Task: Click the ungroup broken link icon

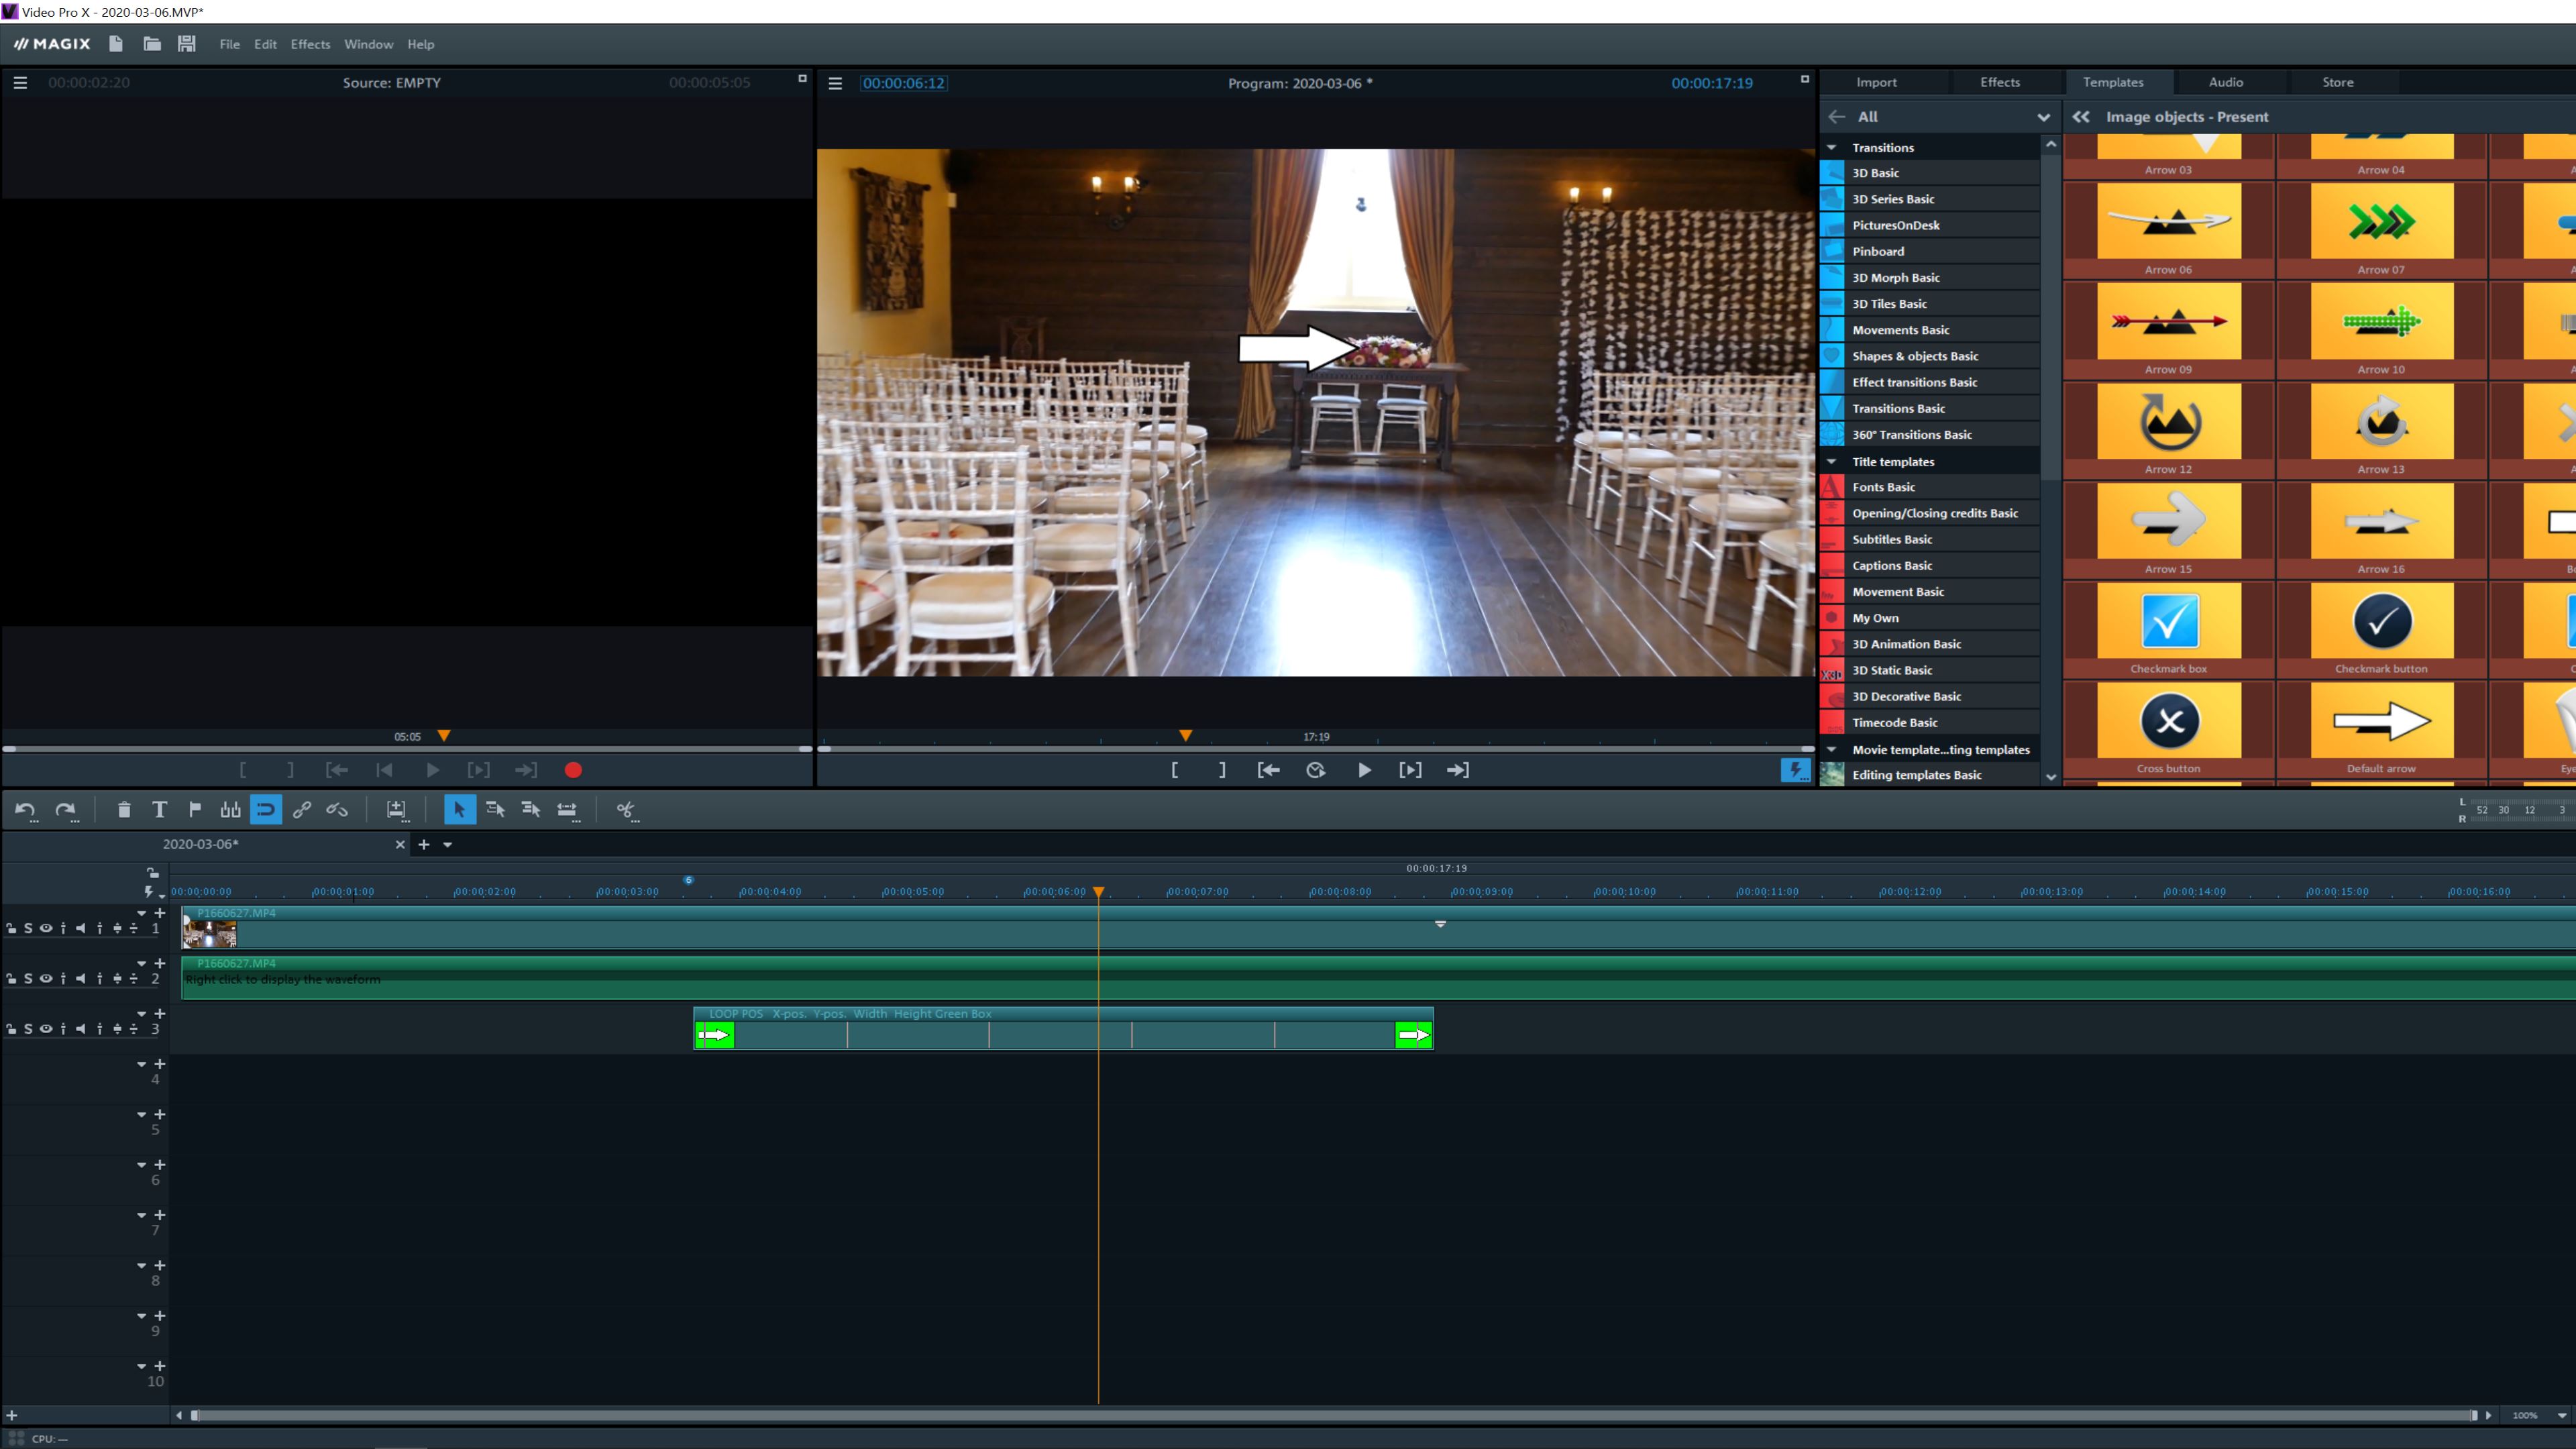Action: 337,810
